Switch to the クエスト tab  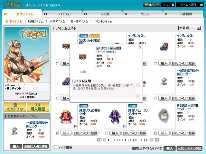(x=143, y=14)
